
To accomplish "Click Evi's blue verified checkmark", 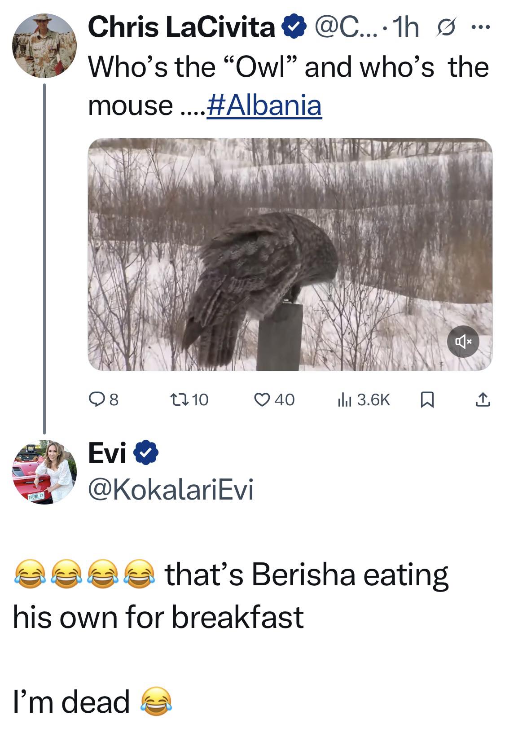I will pyautogui.click(x=146, y=453).
